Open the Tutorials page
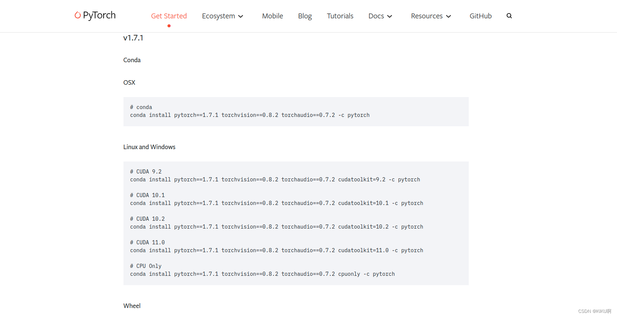Viewport: 617px width, 317px height. tap(340, 16)
